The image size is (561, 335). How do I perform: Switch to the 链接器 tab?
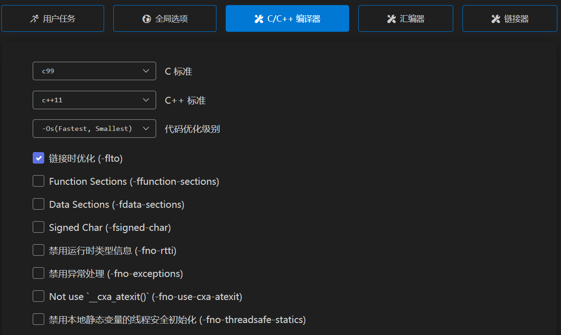509,18
